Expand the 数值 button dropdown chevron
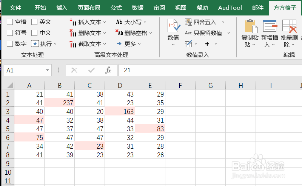302x186 pixels. click(x=173, y=45)
